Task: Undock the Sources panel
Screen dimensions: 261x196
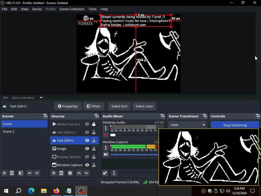Action: coord(97,116)
